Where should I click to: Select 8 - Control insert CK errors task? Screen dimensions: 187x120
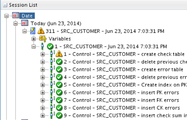[x=122, y=108]
